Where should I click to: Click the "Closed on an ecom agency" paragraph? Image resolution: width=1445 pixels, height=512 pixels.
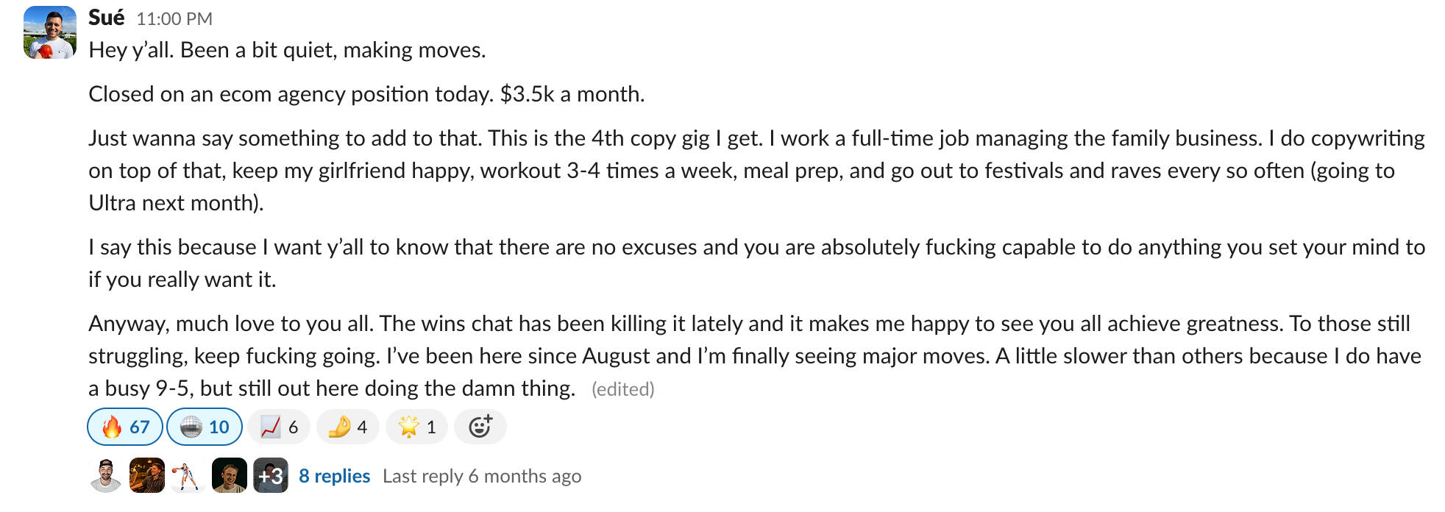366,94
